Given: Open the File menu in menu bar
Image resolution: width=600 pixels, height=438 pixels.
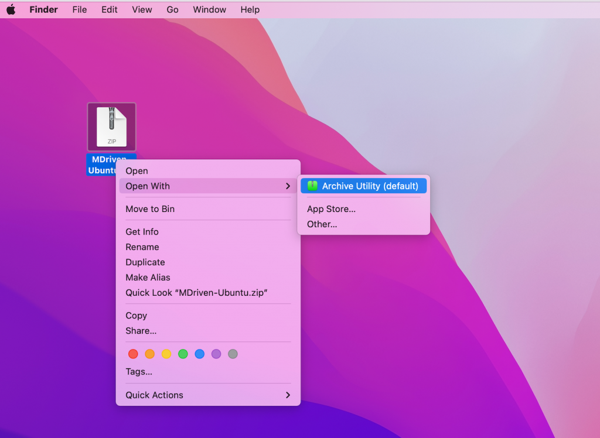Looking at the screenshot, I should (x=80, y=9).
